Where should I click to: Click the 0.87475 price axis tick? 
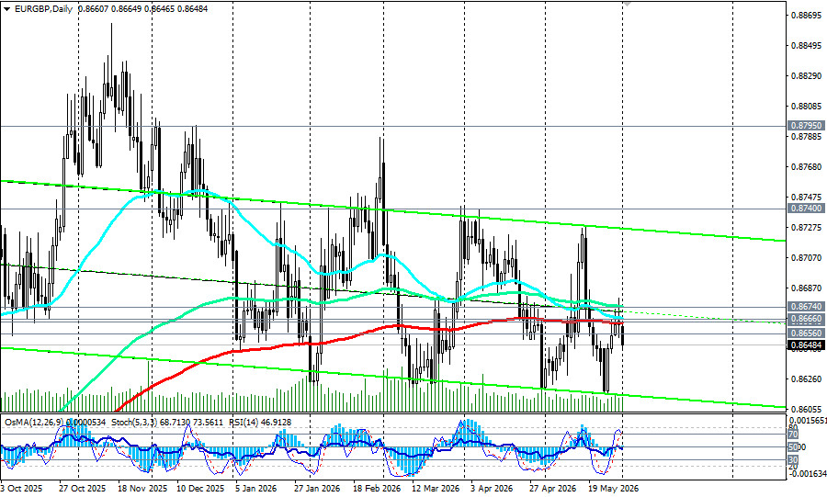pos(807,197)
